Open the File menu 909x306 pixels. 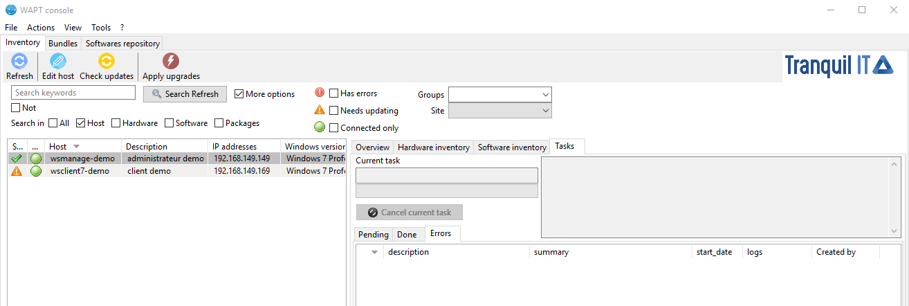[11, 28]
